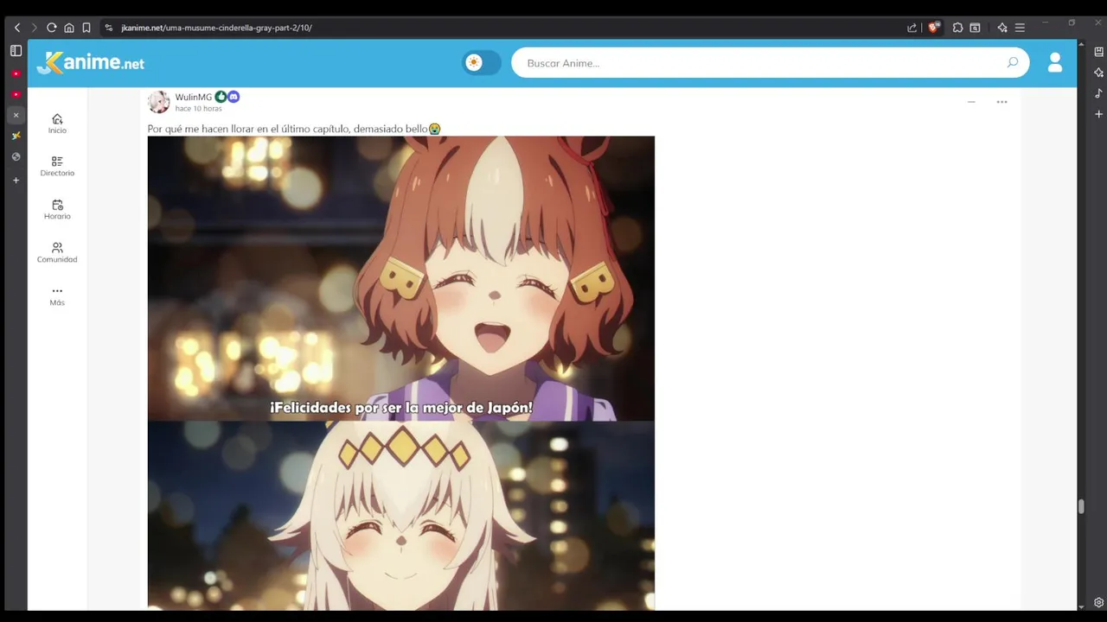Switch to the globe icon tab
The height and width of the screenshot is (622, 1107).
[16, 156]
